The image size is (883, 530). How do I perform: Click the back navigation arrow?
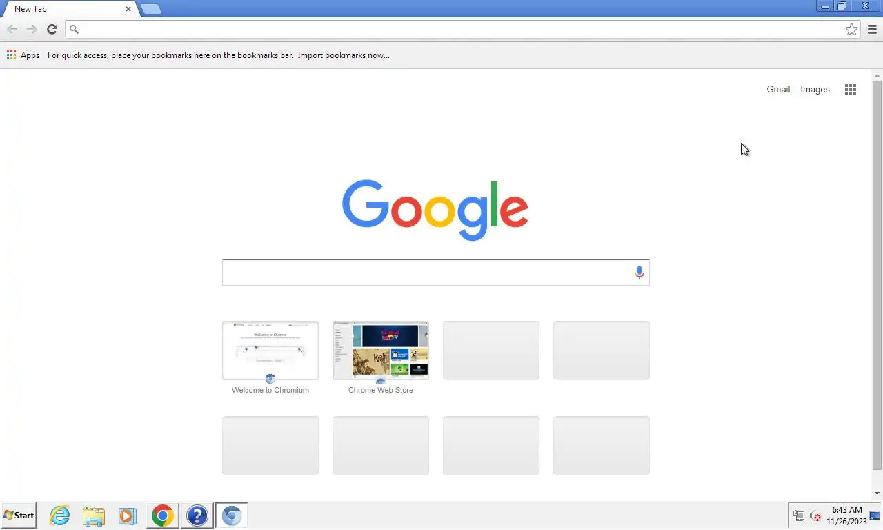(12, 29)
